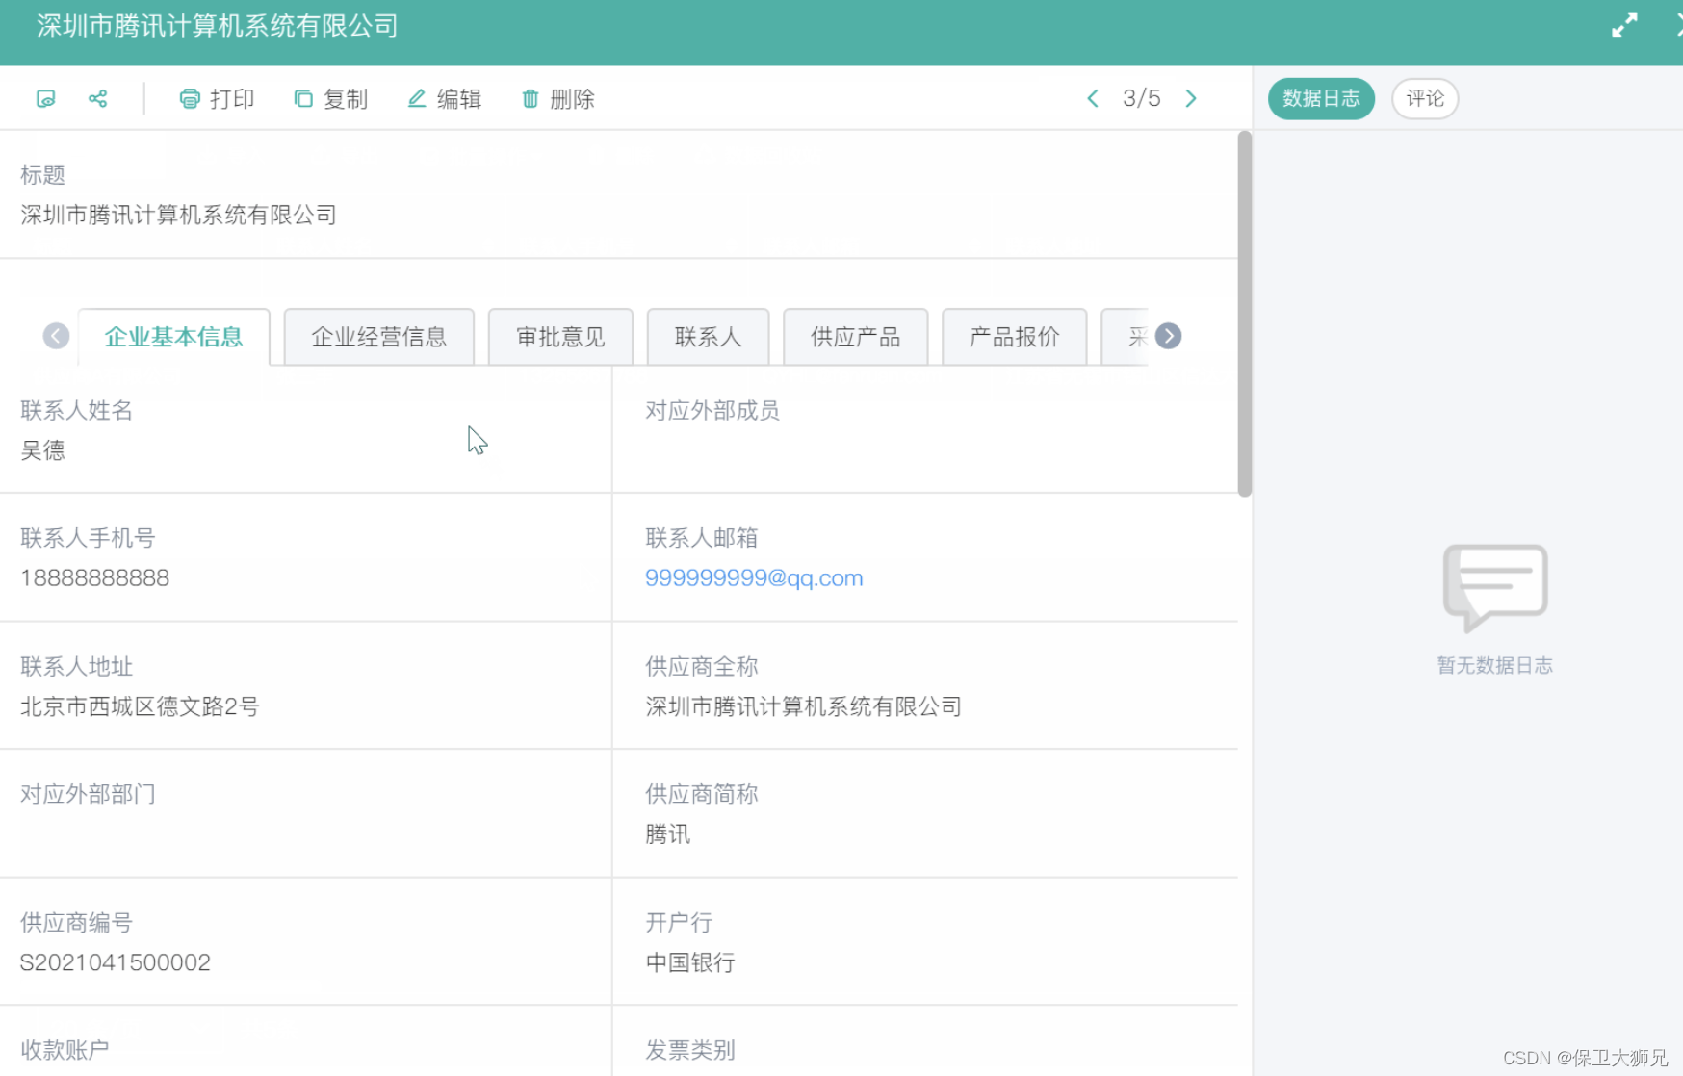Click the 开户行 field label
Screen dimensions: 1683x1076
[679, 922]
